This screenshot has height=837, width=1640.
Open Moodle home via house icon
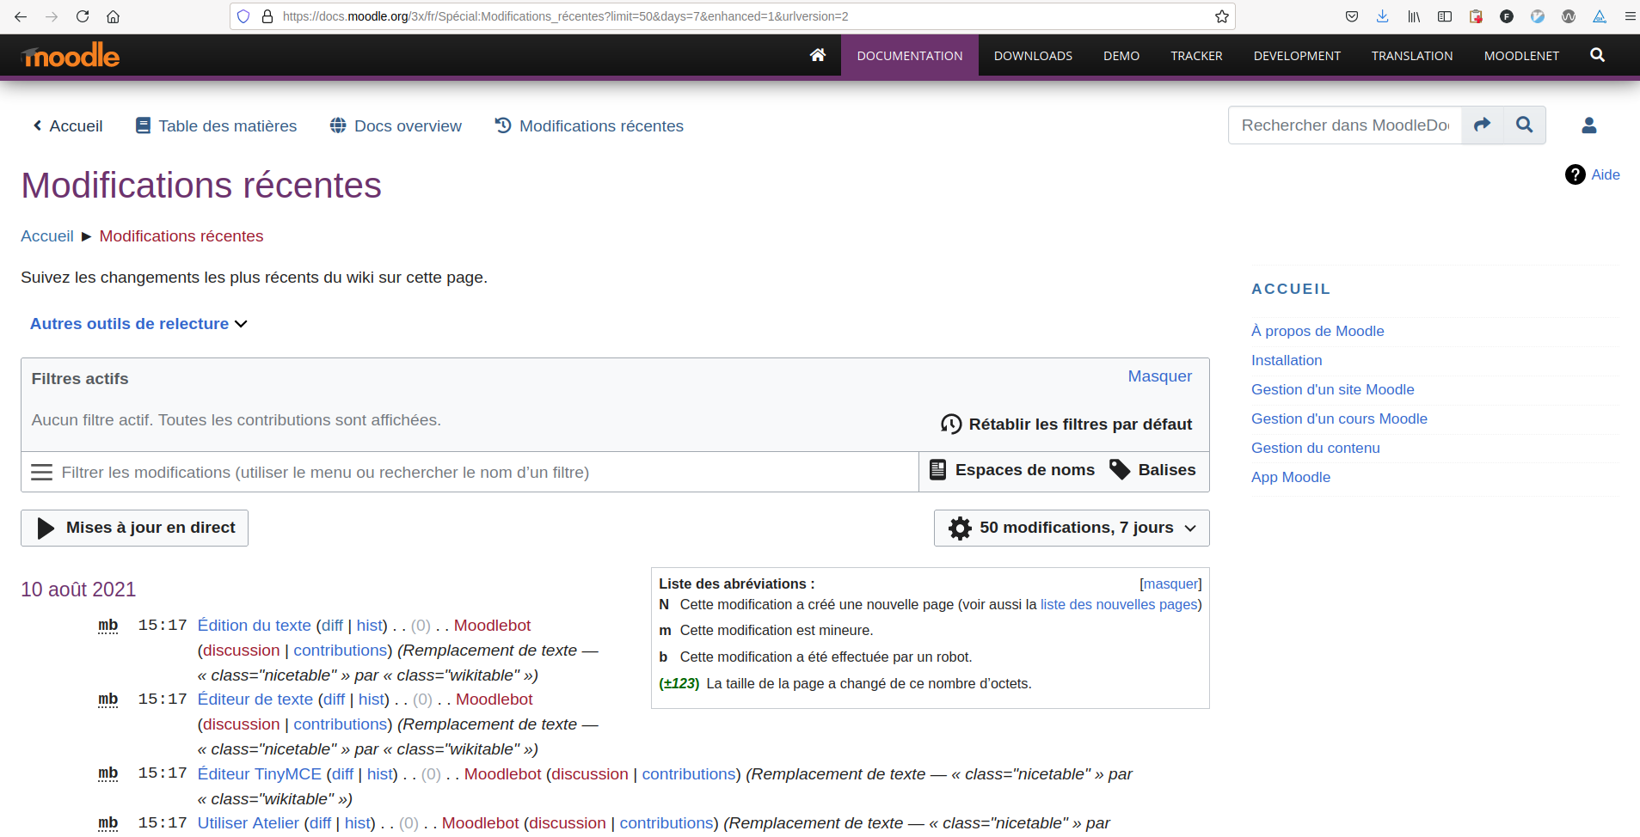coord(818,55)
